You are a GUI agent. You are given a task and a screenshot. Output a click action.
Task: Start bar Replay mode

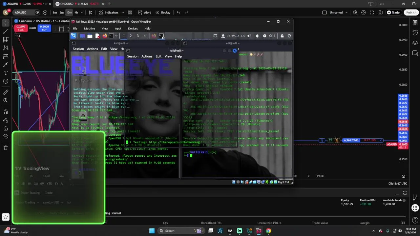(163, 12)
